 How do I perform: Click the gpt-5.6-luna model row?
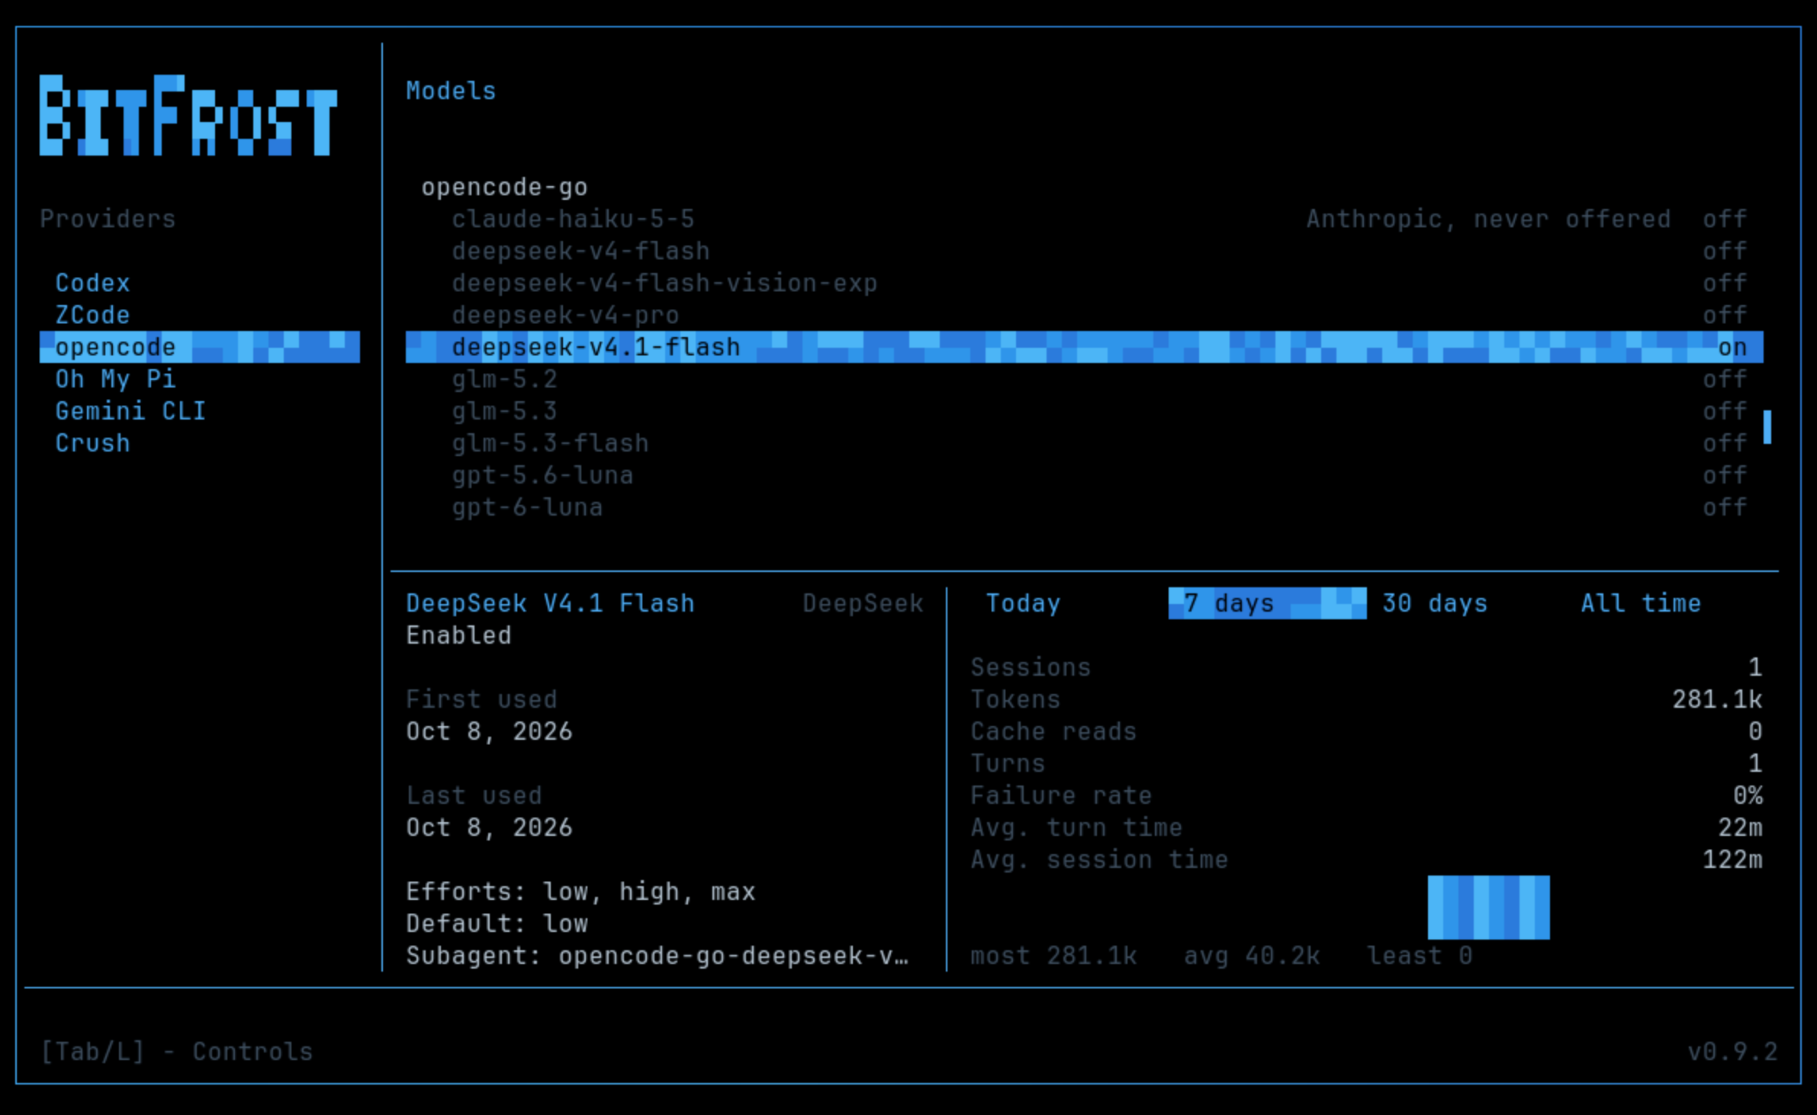[x=1084, y=475]
